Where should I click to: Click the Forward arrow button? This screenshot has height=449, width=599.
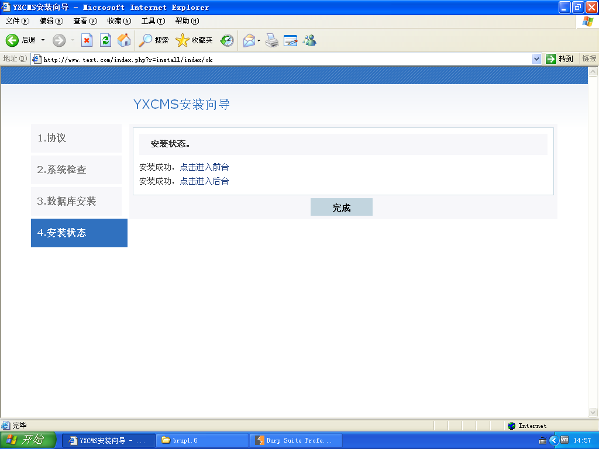59,40
